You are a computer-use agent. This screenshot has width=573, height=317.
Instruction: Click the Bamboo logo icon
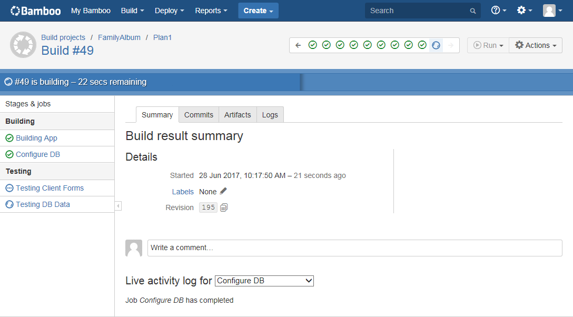click(x=16, y=10)
